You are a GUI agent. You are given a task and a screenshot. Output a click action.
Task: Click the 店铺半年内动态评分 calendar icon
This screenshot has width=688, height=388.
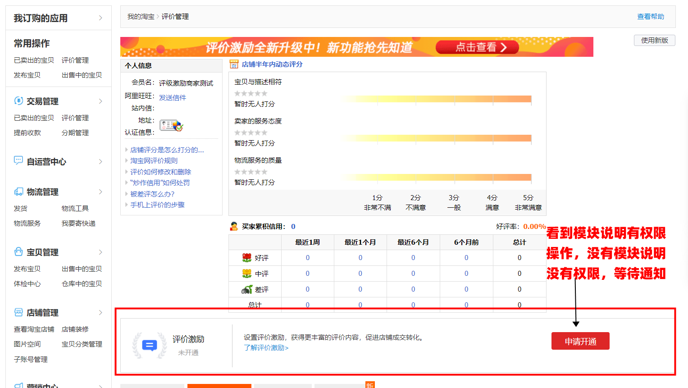(234, 64)
